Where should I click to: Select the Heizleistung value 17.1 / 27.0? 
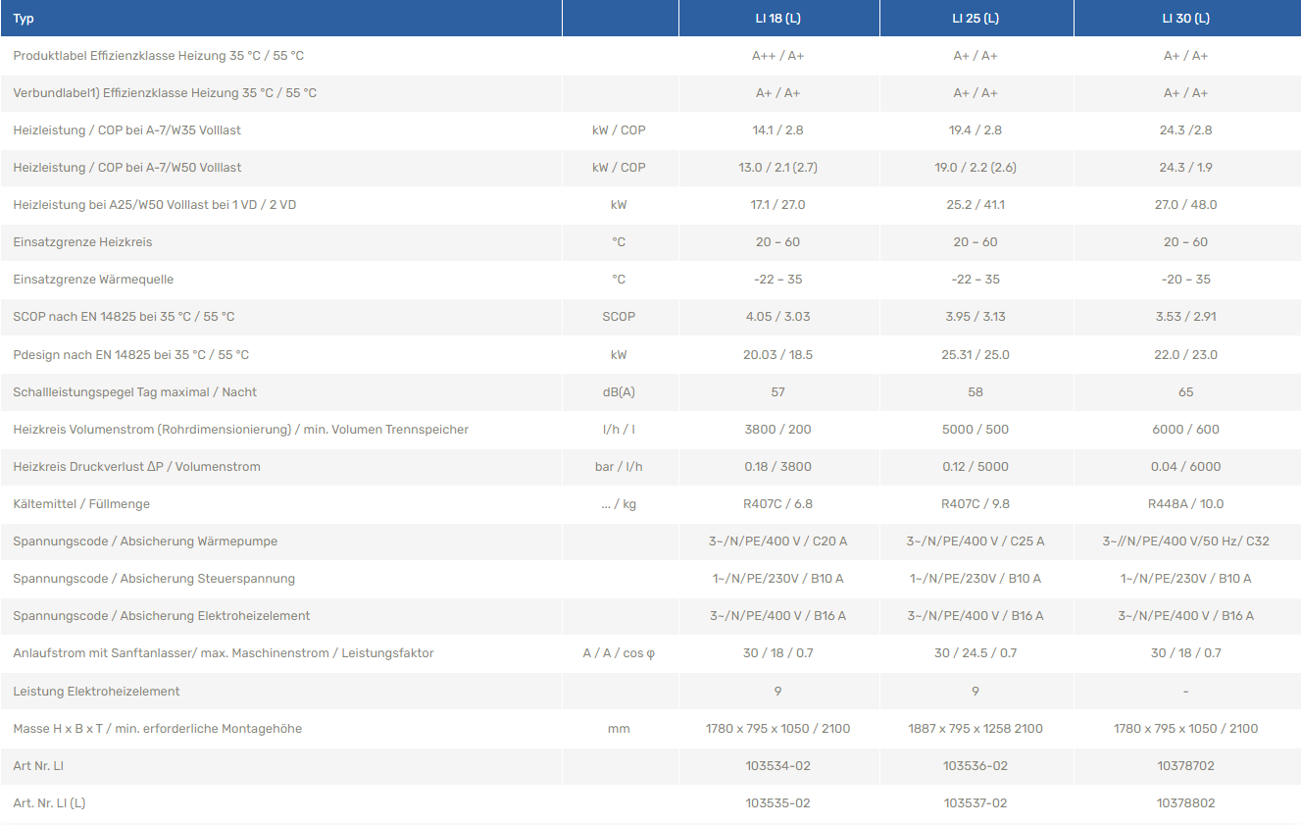click(777, 205)
